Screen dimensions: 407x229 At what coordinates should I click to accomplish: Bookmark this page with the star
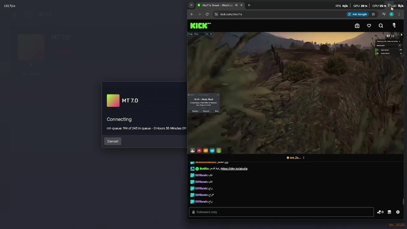[x=373, y=14]
